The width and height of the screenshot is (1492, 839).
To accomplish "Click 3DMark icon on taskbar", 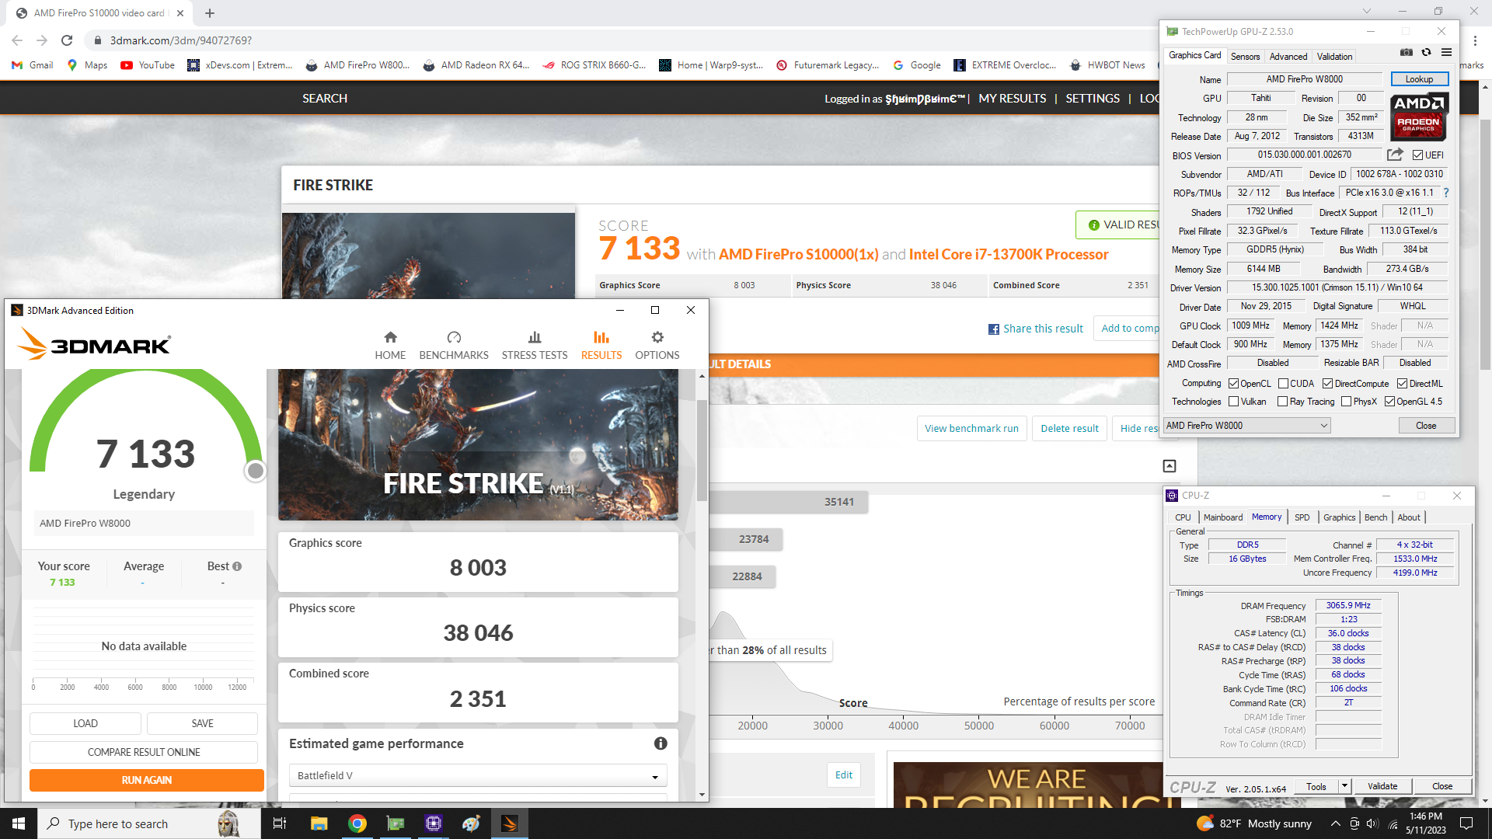I will 510,823.
